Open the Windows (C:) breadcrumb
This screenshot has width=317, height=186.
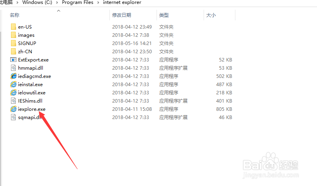(x=37, y=2)
